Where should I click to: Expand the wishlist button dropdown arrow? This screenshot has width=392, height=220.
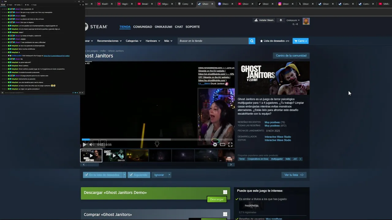click(x=124, y=175)
